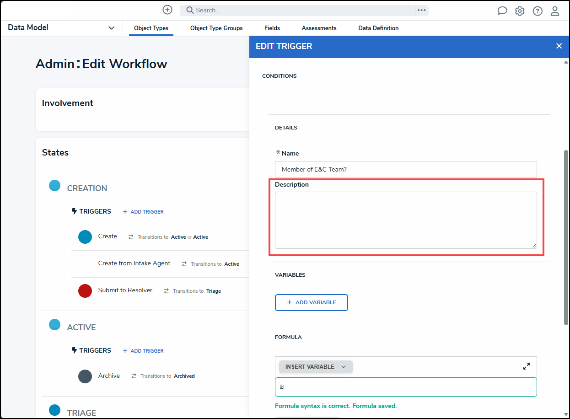Image resolution: width=570 pixels, height=419 pixels.
Task: Close the Edit Trigger panel
Action: point(559,46)
